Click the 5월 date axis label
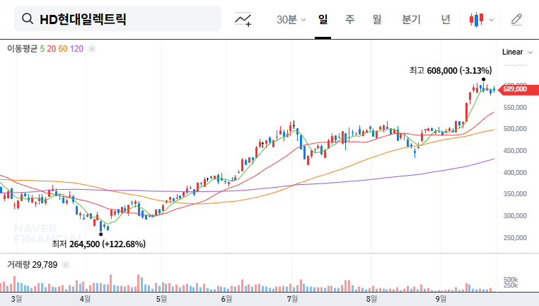The image size is (539, 306). click(161, 299)
